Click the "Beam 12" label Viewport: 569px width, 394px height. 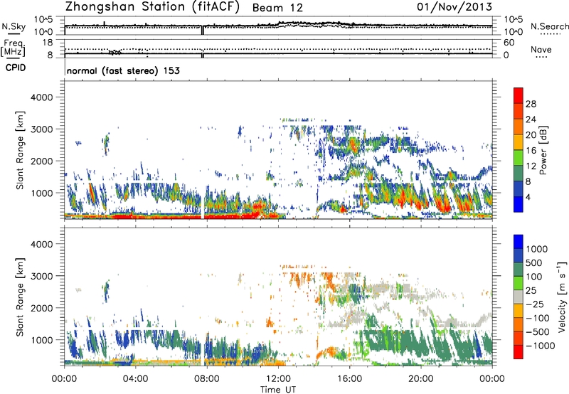[277, 8]
